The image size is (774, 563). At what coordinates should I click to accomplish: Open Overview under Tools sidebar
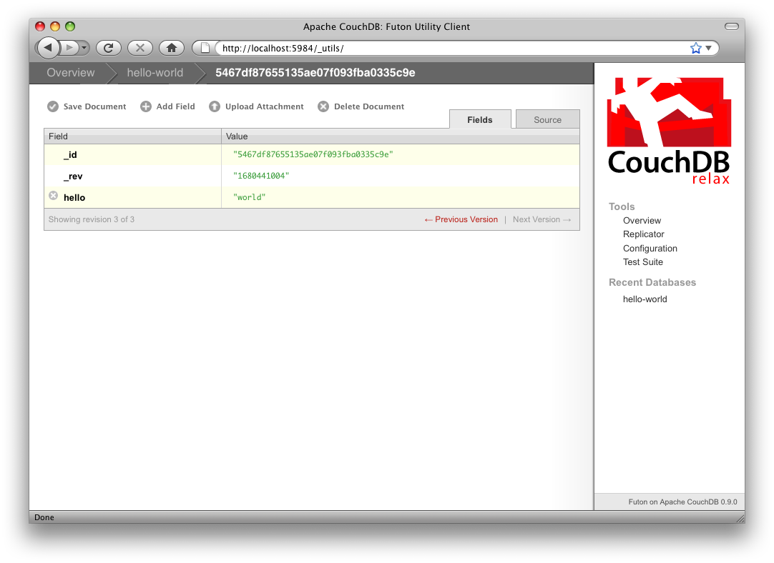point(642,220)
